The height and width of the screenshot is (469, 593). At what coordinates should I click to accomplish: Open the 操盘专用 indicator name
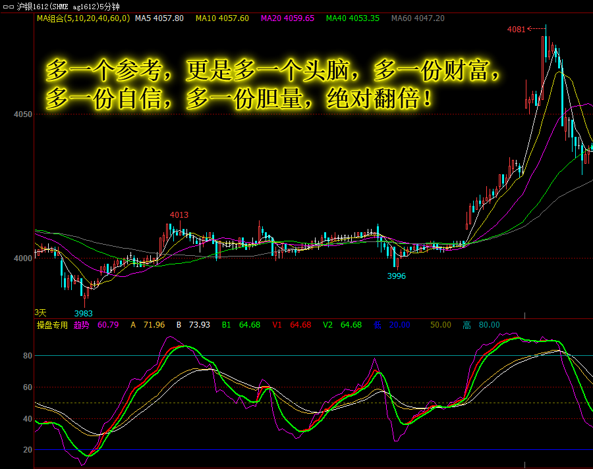(x=52, y=325)
